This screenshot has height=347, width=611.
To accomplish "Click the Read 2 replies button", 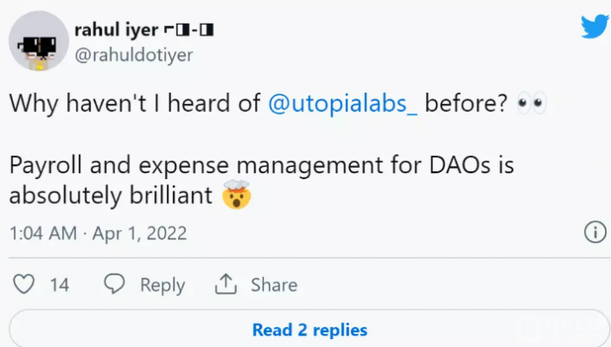I will [x=310, y=330].
